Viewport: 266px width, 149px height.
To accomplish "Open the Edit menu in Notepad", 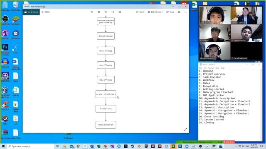I will (205, 68).
